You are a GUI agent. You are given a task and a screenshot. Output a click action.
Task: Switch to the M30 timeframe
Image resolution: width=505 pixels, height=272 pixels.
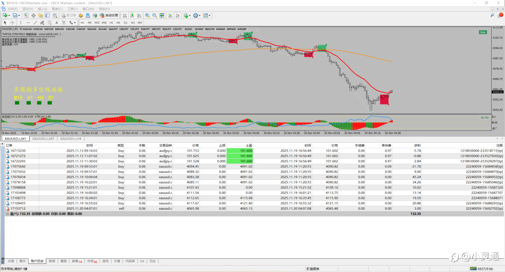point(104,22)
